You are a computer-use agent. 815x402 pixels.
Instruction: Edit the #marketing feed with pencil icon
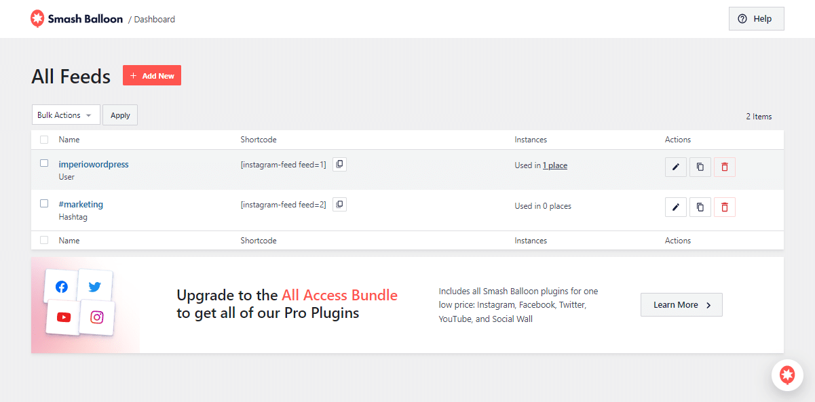coord(675,207)
